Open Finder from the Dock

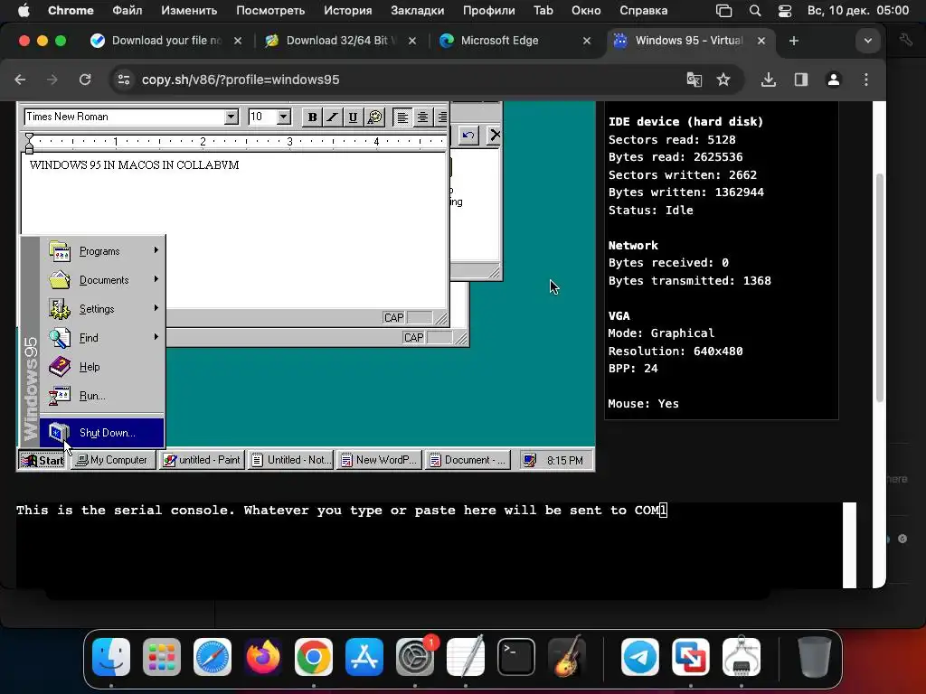[111, 657]
